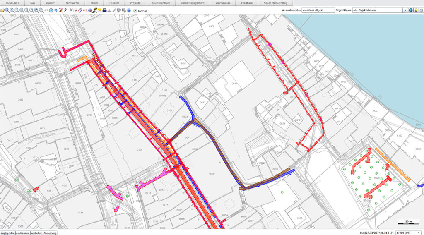
Task: Click the Steuerung button
Action: 50,233
